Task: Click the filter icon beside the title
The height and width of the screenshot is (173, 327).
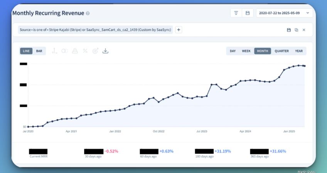Action: 236,13
